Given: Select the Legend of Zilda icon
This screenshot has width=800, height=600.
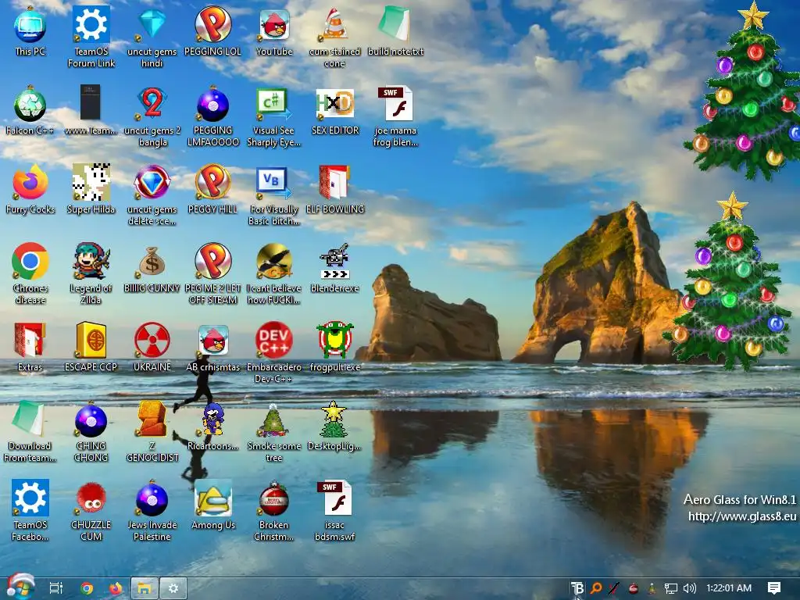Looking at the screenshot, I should 91,273.
